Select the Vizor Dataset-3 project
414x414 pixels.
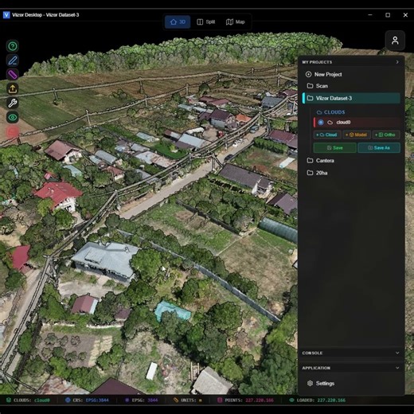point(351,98)
